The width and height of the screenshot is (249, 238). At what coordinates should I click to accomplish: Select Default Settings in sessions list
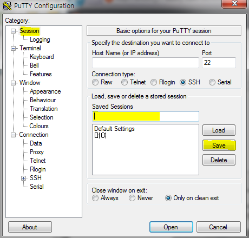tap(114, 129)
